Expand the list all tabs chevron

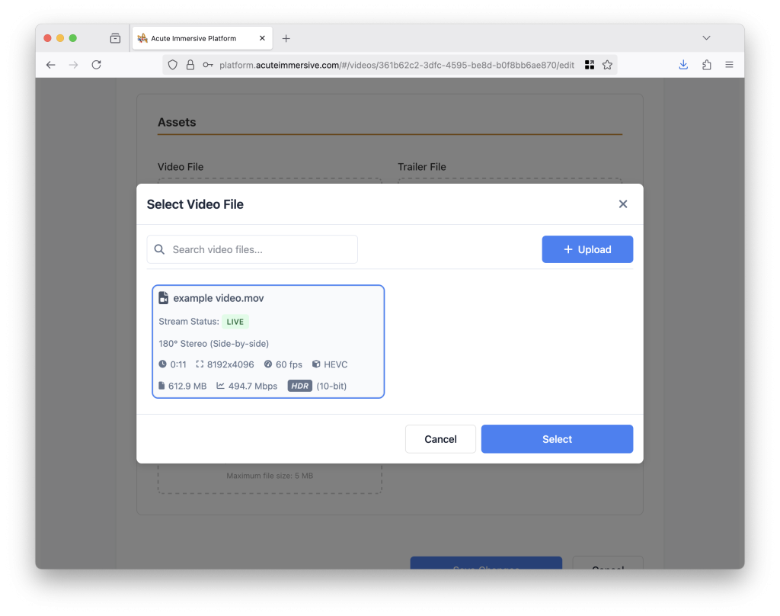(x=706, y=38)
